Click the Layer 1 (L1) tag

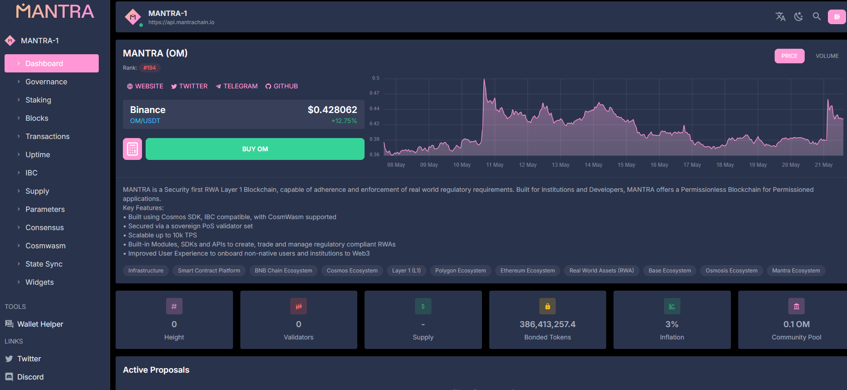(x=406, y=271)
